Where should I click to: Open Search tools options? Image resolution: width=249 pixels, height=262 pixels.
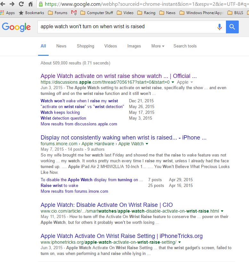tap(185, 46)
